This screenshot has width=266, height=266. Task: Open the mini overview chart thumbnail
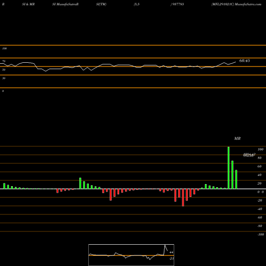(131, 255)
